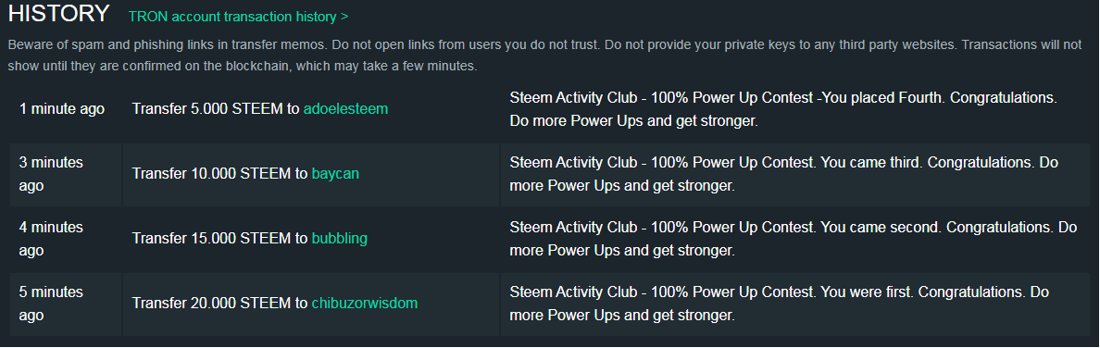
Task: Click the '1 minute ago' timestamp
Action: (62, 109)
